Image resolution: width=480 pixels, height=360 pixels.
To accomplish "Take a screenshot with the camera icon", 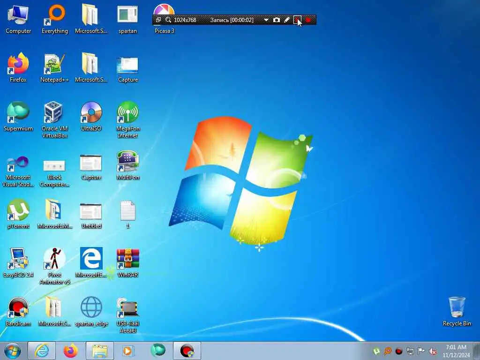I will click(277, 20).
